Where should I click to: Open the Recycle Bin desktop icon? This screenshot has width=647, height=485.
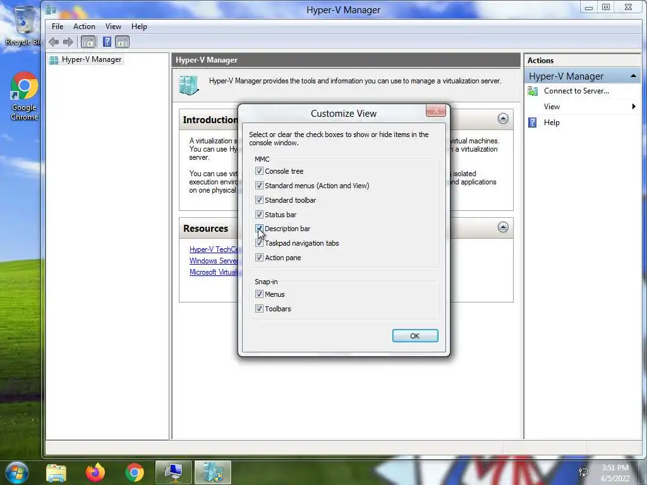point(23,25)
